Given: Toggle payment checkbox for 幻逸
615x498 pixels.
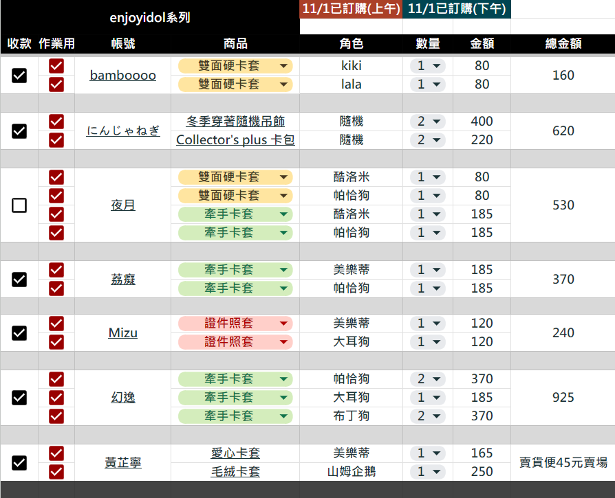Looking at the screenshot, I should (x=19, y=398).
